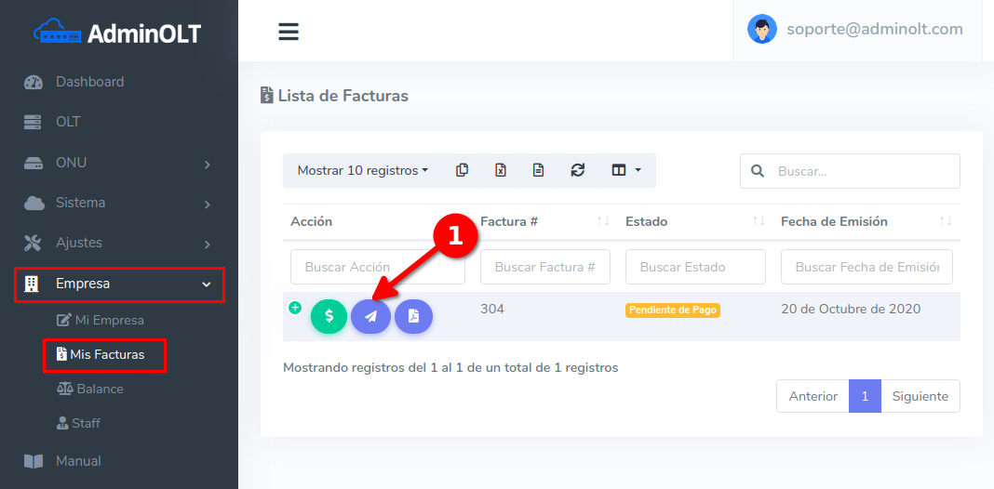The image size is (994, 489).
Task: Click the Siguiente pagination button
Action: pyautogui.click(x=920, y=396)
